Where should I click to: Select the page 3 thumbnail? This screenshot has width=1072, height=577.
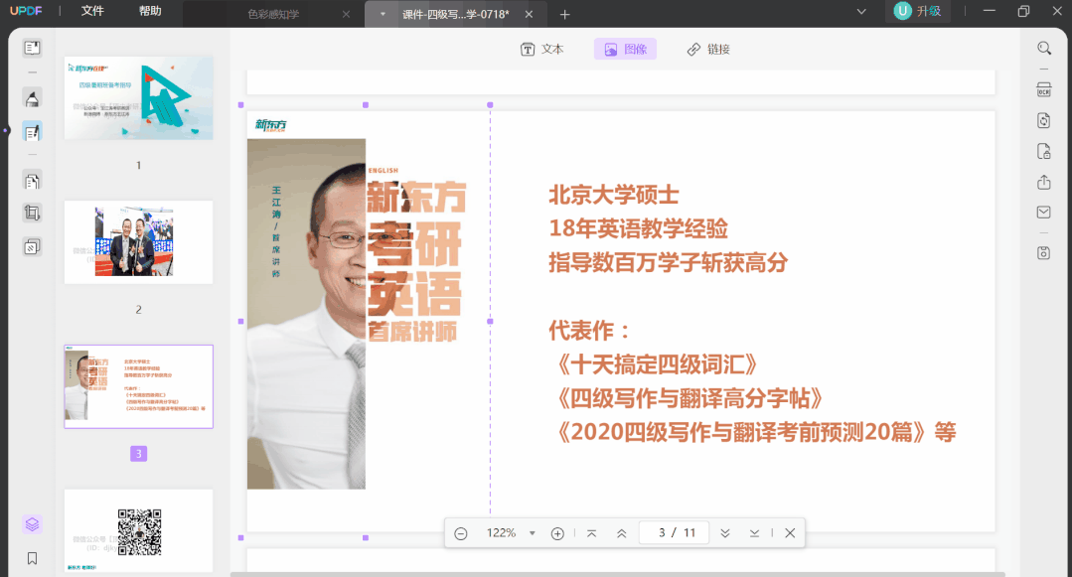[x=139, y=386]
